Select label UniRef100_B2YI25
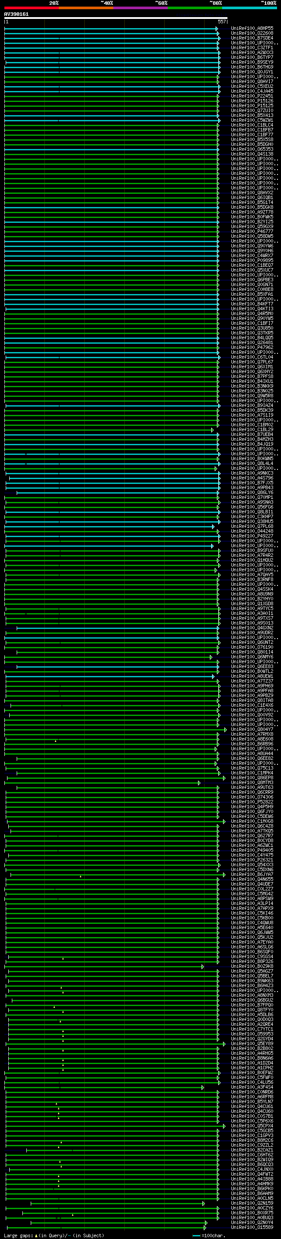 [x=252, y=222]
